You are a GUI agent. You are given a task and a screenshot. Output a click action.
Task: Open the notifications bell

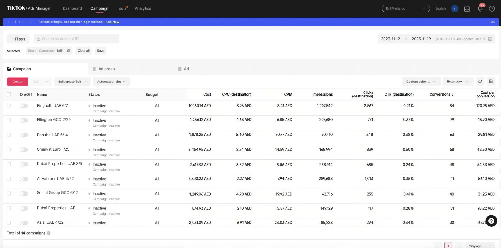tap(480, 9)
